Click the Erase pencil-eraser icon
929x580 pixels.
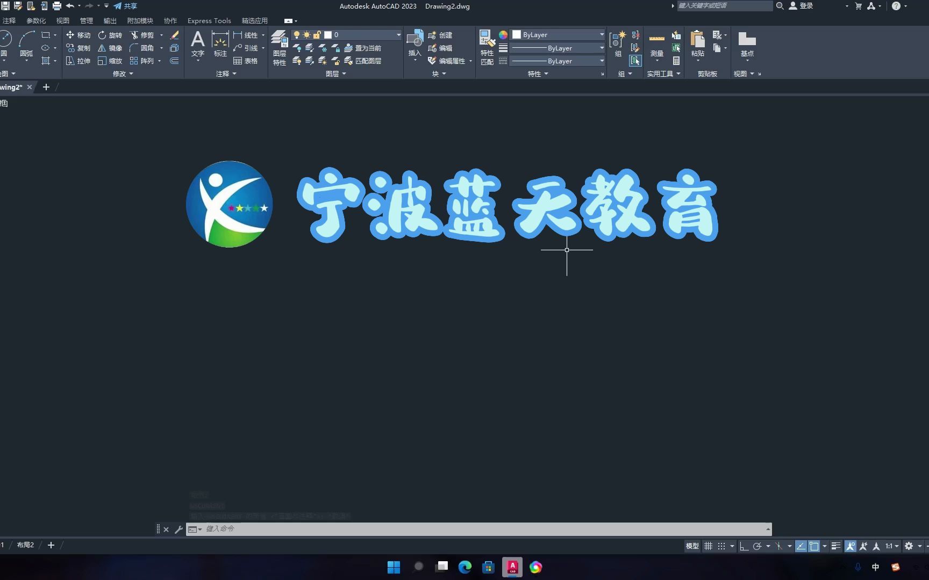point(174,35)
